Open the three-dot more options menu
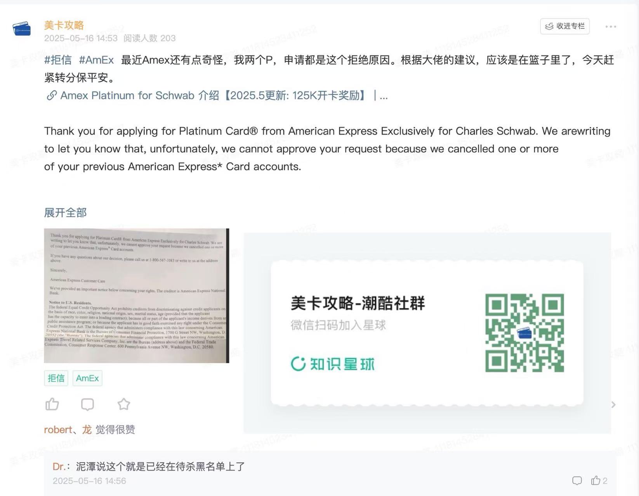The image size is (639, 496). click(x=611, y=26)
